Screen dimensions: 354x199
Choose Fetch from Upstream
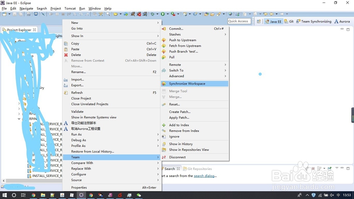[x=195, y=46]
